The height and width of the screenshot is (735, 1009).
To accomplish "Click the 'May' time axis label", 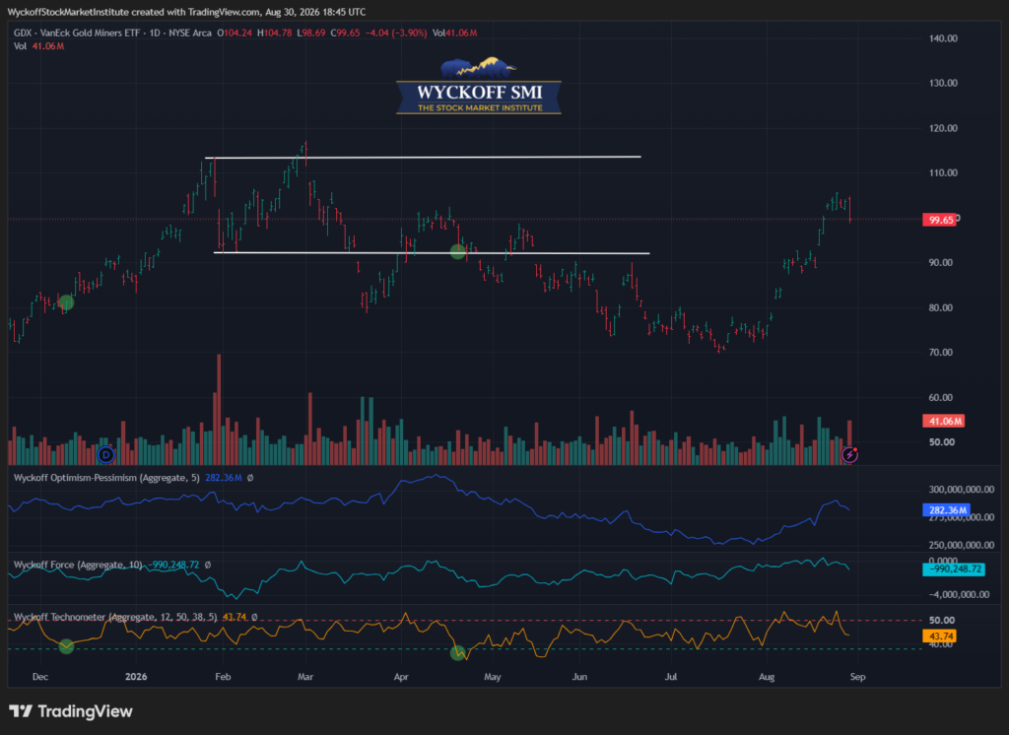I will coord(493,677).
